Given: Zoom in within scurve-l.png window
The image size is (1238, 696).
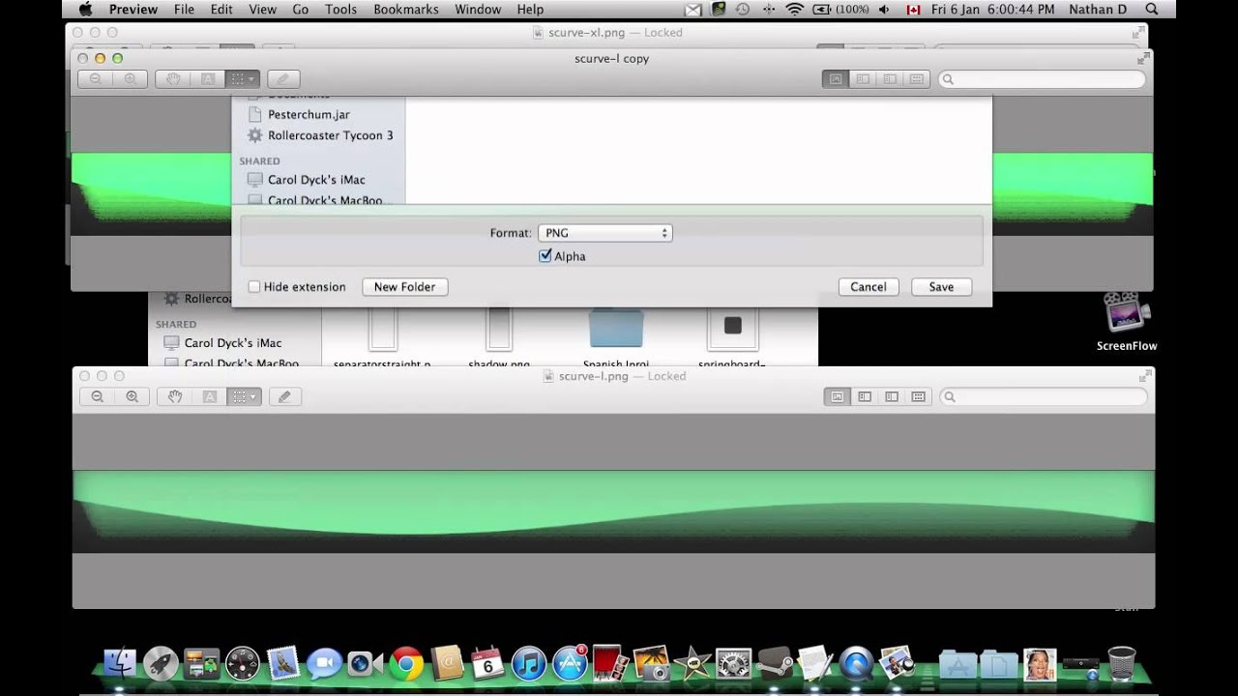Looking at the screenshot, I should 132,396.
